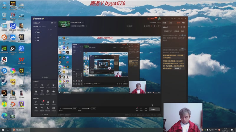Click the plus icon to add a scene

(55, 26)
